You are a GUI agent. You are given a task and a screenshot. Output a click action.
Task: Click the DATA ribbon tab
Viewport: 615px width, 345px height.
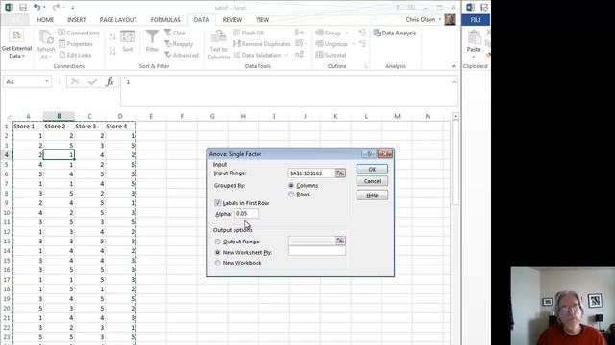pyautogui.click(x=201, y=19)
